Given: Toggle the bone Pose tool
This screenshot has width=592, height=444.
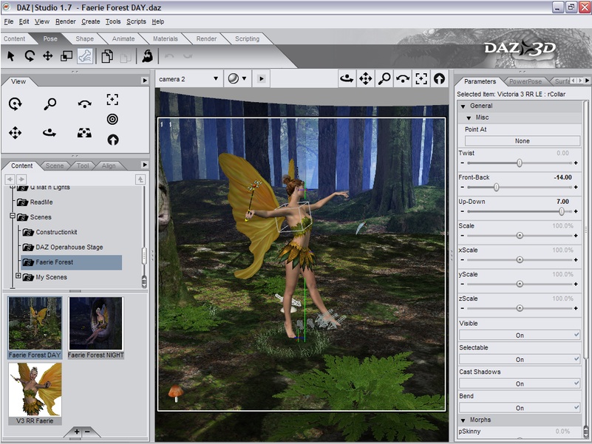Looking at the screenshot, I should coord(85,56).
